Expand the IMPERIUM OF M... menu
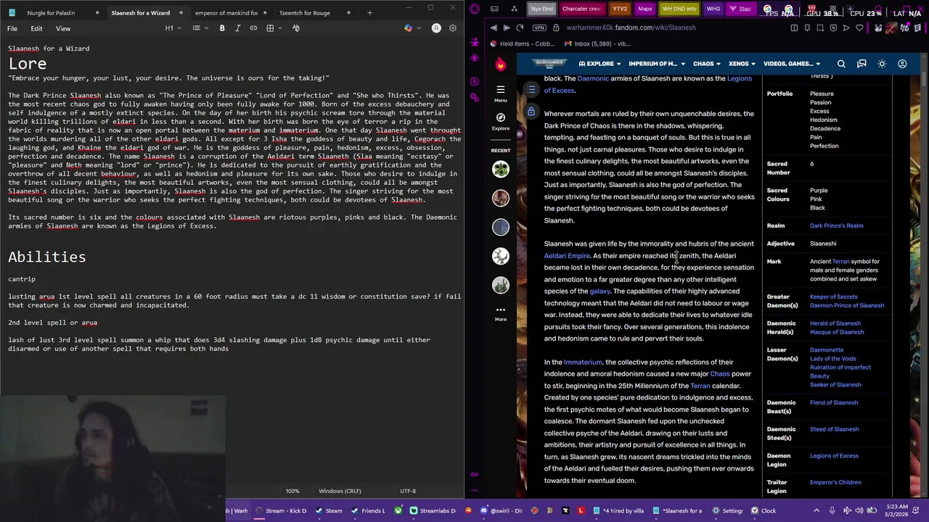The width and height of the screenshot is (929, 522). click(657, 64)
